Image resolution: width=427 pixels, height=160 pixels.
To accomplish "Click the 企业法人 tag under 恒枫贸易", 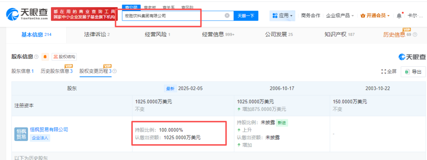I will [40, 138].
